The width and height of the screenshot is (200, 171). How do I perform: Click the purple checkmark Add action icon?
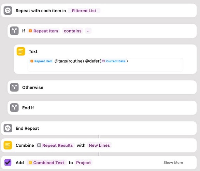coord(8,162)
